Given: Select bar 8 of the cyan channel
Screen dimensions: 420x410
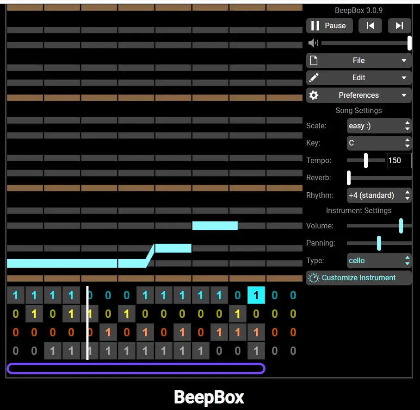Looking at the screenshot, I should coord(145,295).
